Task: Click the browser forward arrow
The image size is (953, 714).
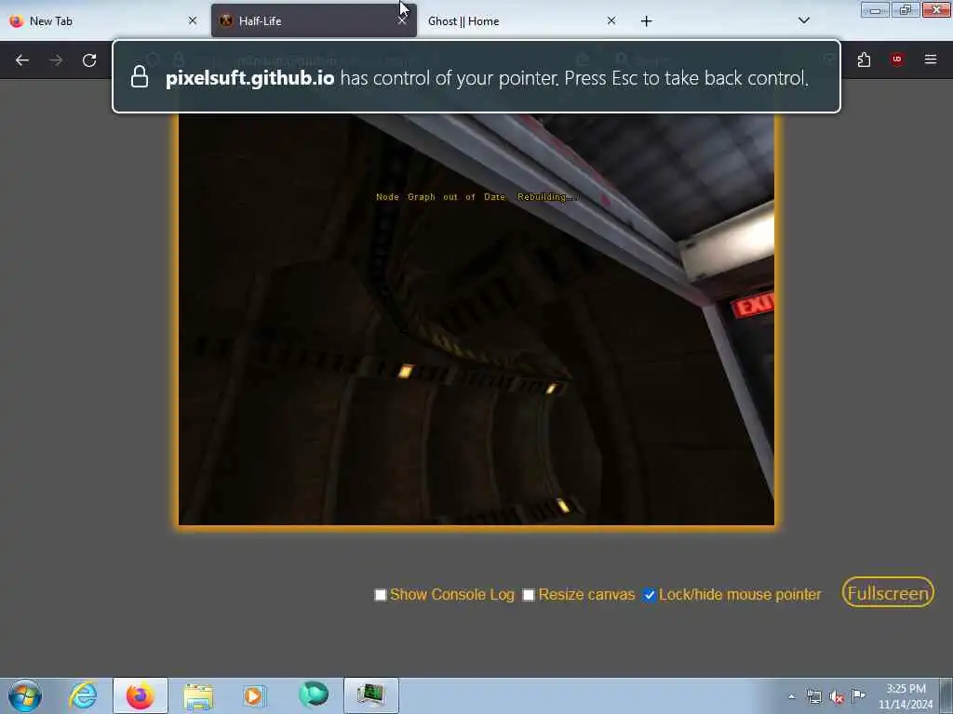Action: coord(56,60)
